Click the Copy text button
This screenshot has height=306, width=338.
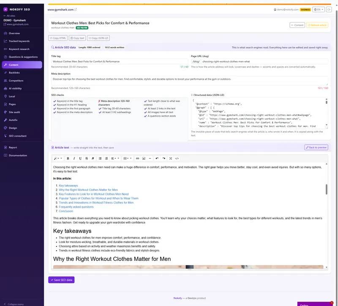[x=77, y=38]
